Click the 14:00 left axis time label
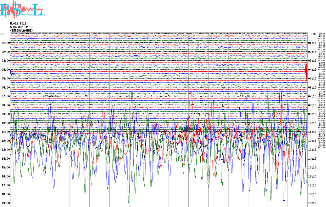The height and width of the screenshot is (207, 326). pyautogui.click(x=5, y=159)
